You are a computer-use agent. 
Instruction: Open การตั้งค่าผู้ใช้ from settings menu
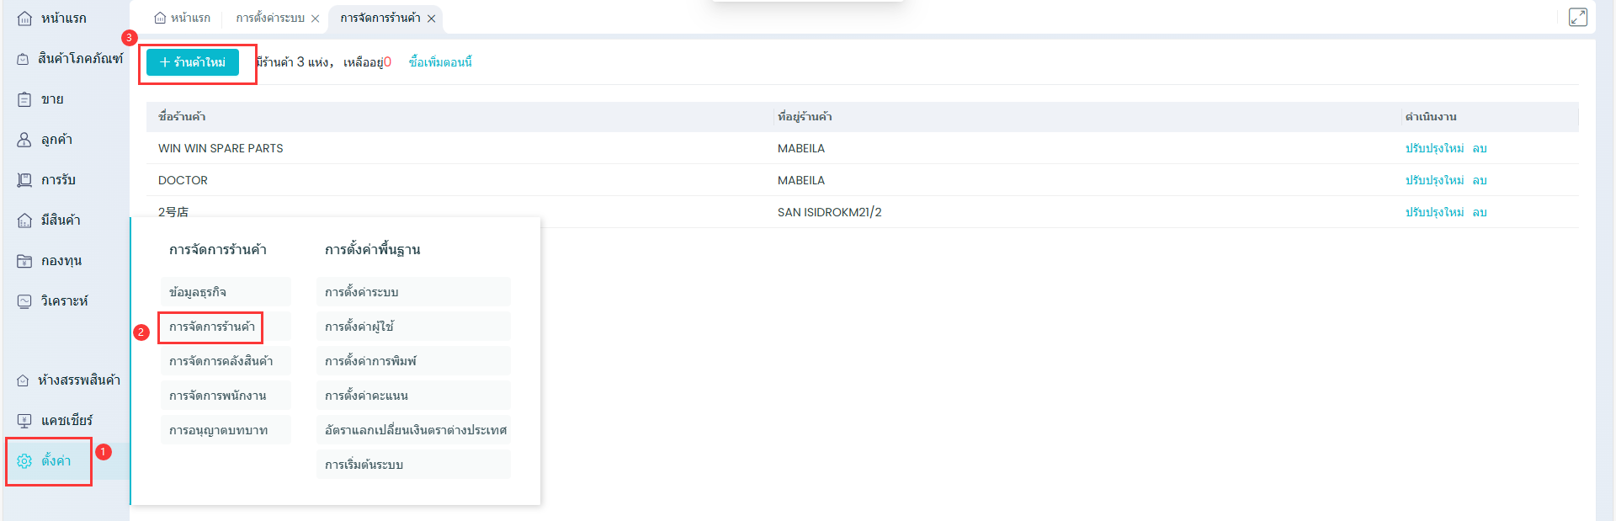click(x=359, y=327)
